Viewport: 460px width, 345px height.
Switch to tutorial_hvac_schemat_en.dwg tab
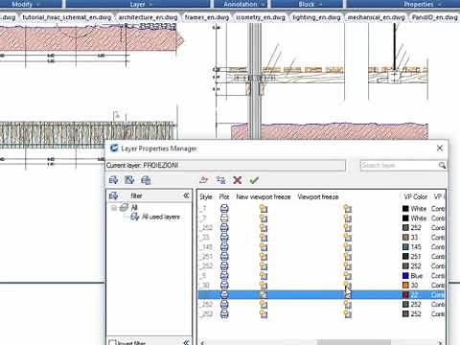[x=67, y=17]
